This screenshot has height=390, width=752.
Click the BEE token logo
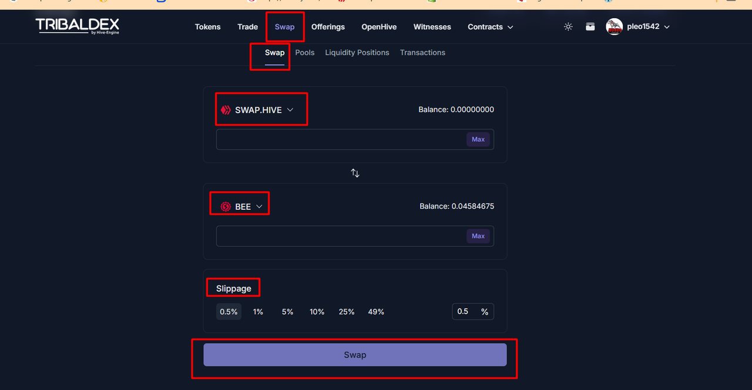[x=226, y=206]
